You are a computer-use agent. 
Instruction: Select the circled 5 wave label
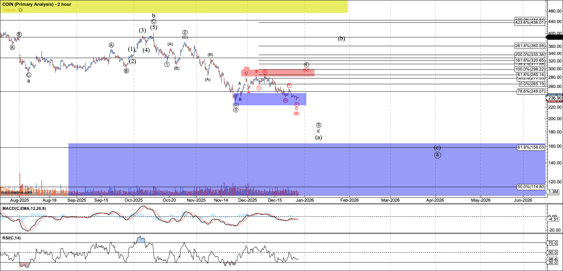pos(319,125)
